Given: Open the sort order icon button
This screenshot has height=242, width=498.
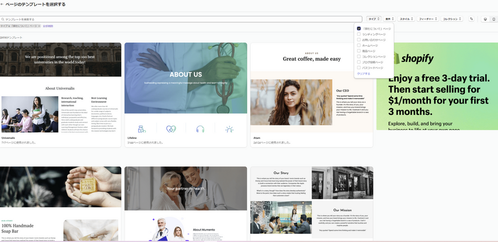Looking at the screenshot, I should point(472,19).
